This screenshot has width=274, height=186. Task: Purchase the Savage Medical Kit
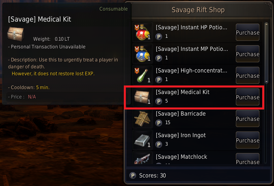point(248,97)
